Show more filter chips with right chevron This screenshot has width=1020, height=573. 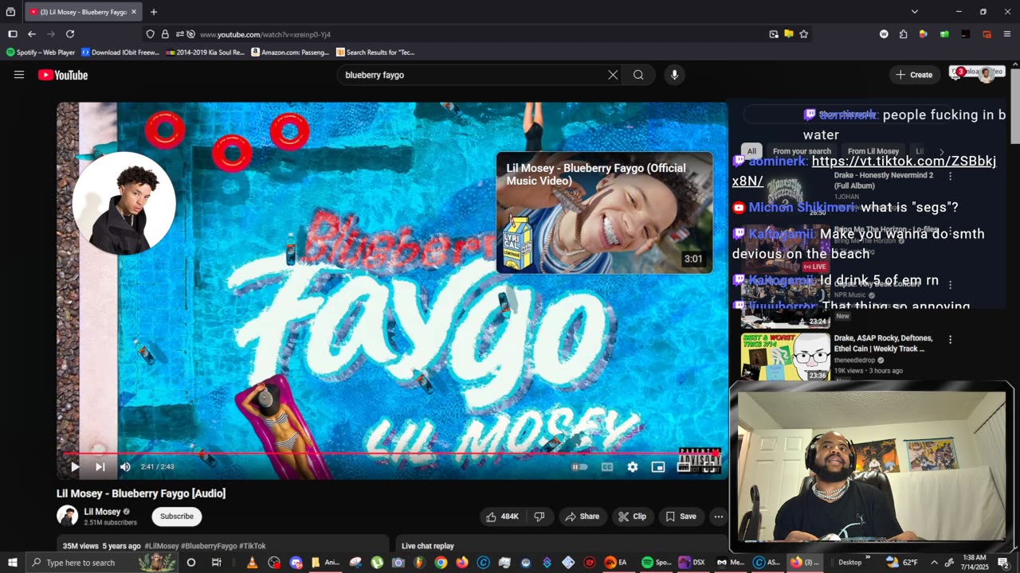[x=942, y=151]
